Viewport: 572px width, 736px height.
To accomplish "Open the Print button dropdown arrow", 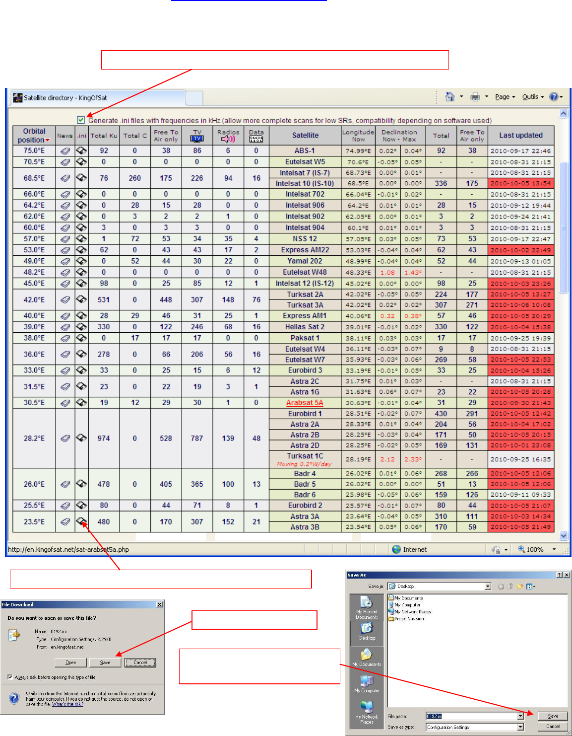I will 487,97.
